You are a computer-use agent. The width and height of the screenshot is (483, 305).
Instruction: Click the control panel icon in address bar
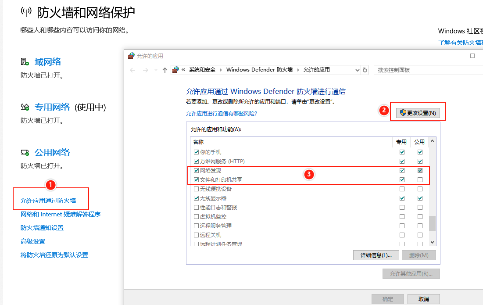175,70
